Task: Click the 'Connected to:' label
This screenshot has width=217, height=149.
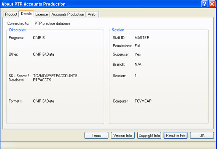Action: coord(18,23)
